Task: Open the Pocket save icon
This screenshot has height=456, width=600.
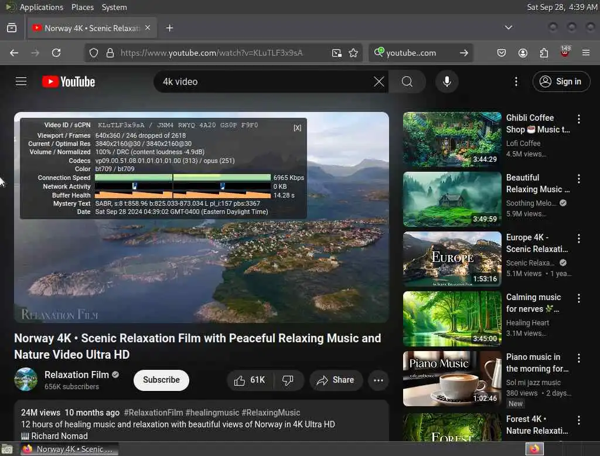Action: (x=502, y=53)
